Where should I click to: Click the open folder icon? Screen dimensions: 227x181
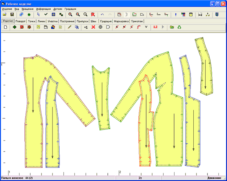pos(4,15)
